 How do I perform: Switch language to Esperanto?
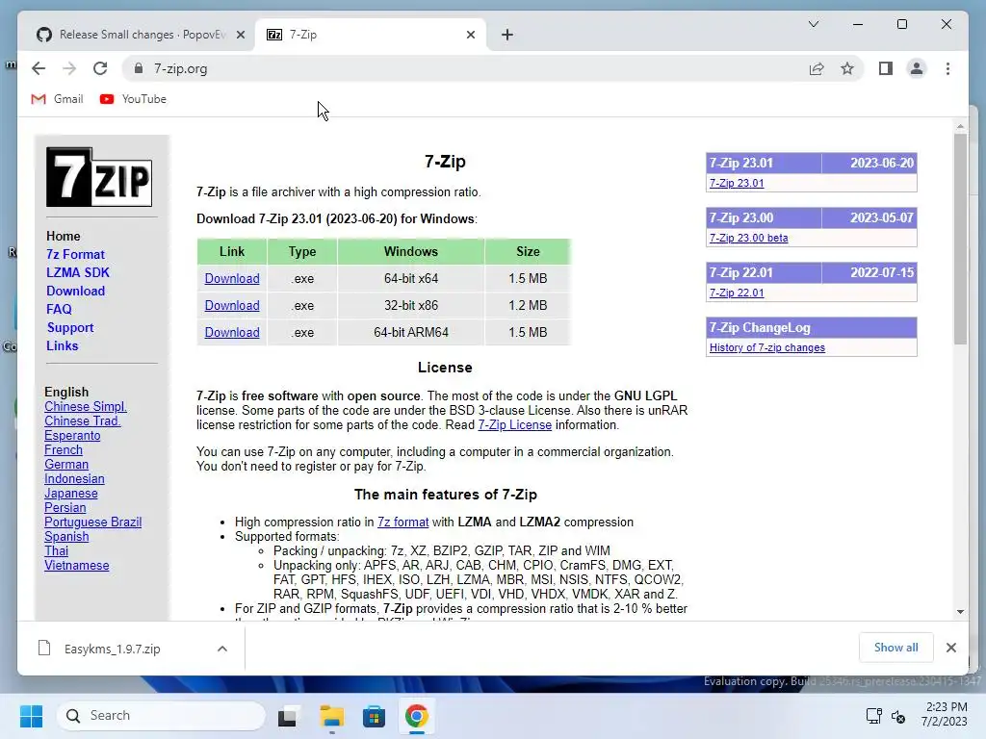(x=72, y=436)
